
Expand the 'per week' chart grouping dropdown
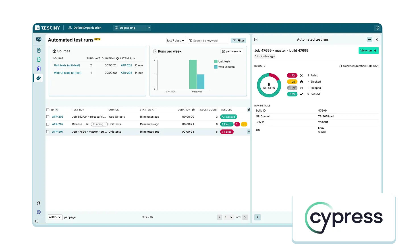pos(232,51)
